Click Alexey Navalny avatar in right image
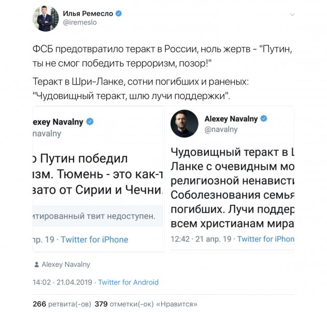The width and height of the screenshot is (327, 312). (x=184, y=124)
